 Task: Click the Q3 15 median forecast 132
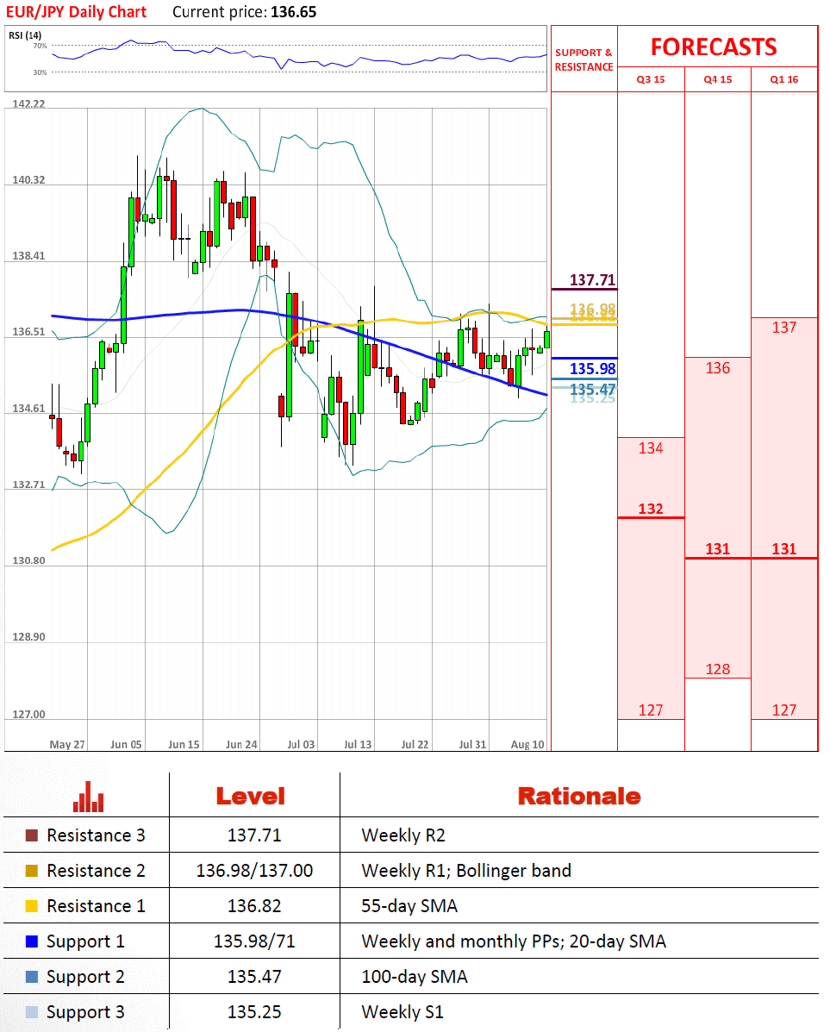(x=651, y=509)
